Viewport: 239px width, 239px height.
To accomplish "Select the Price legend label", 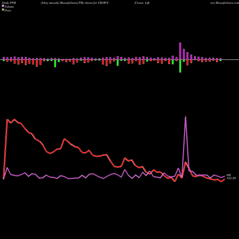I will [8, 11].
